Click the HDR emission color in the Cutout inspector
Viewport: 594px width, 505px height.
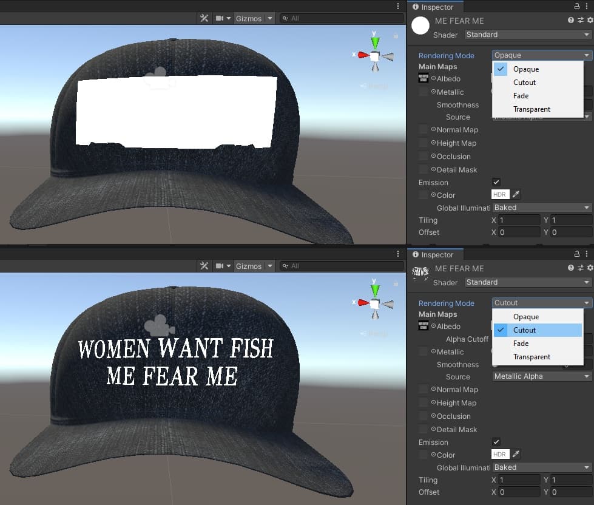(x=499, y=455)
